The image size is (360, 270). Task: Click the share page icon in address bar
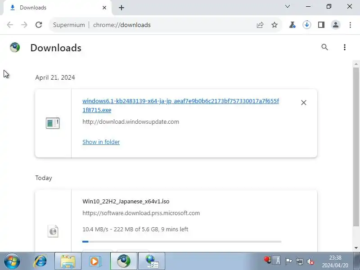[x=260, y=25]
